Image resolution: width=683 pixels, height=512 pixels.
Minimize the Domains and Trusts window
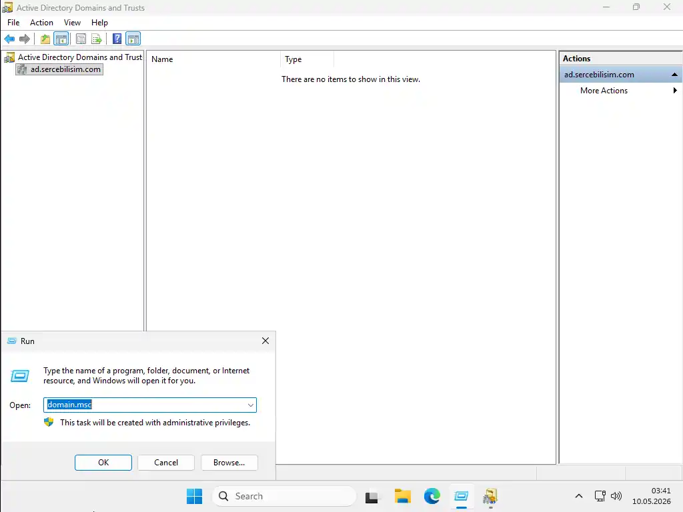[x=606, y=7]
